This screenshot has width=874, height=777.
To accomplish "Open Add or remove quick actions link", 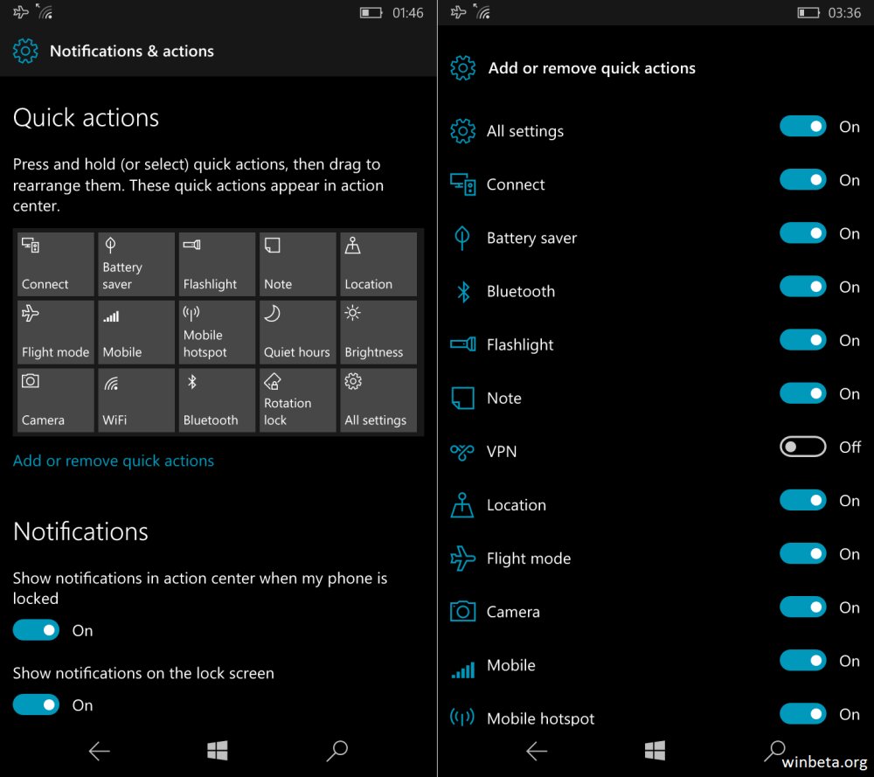I will [114, 461].
